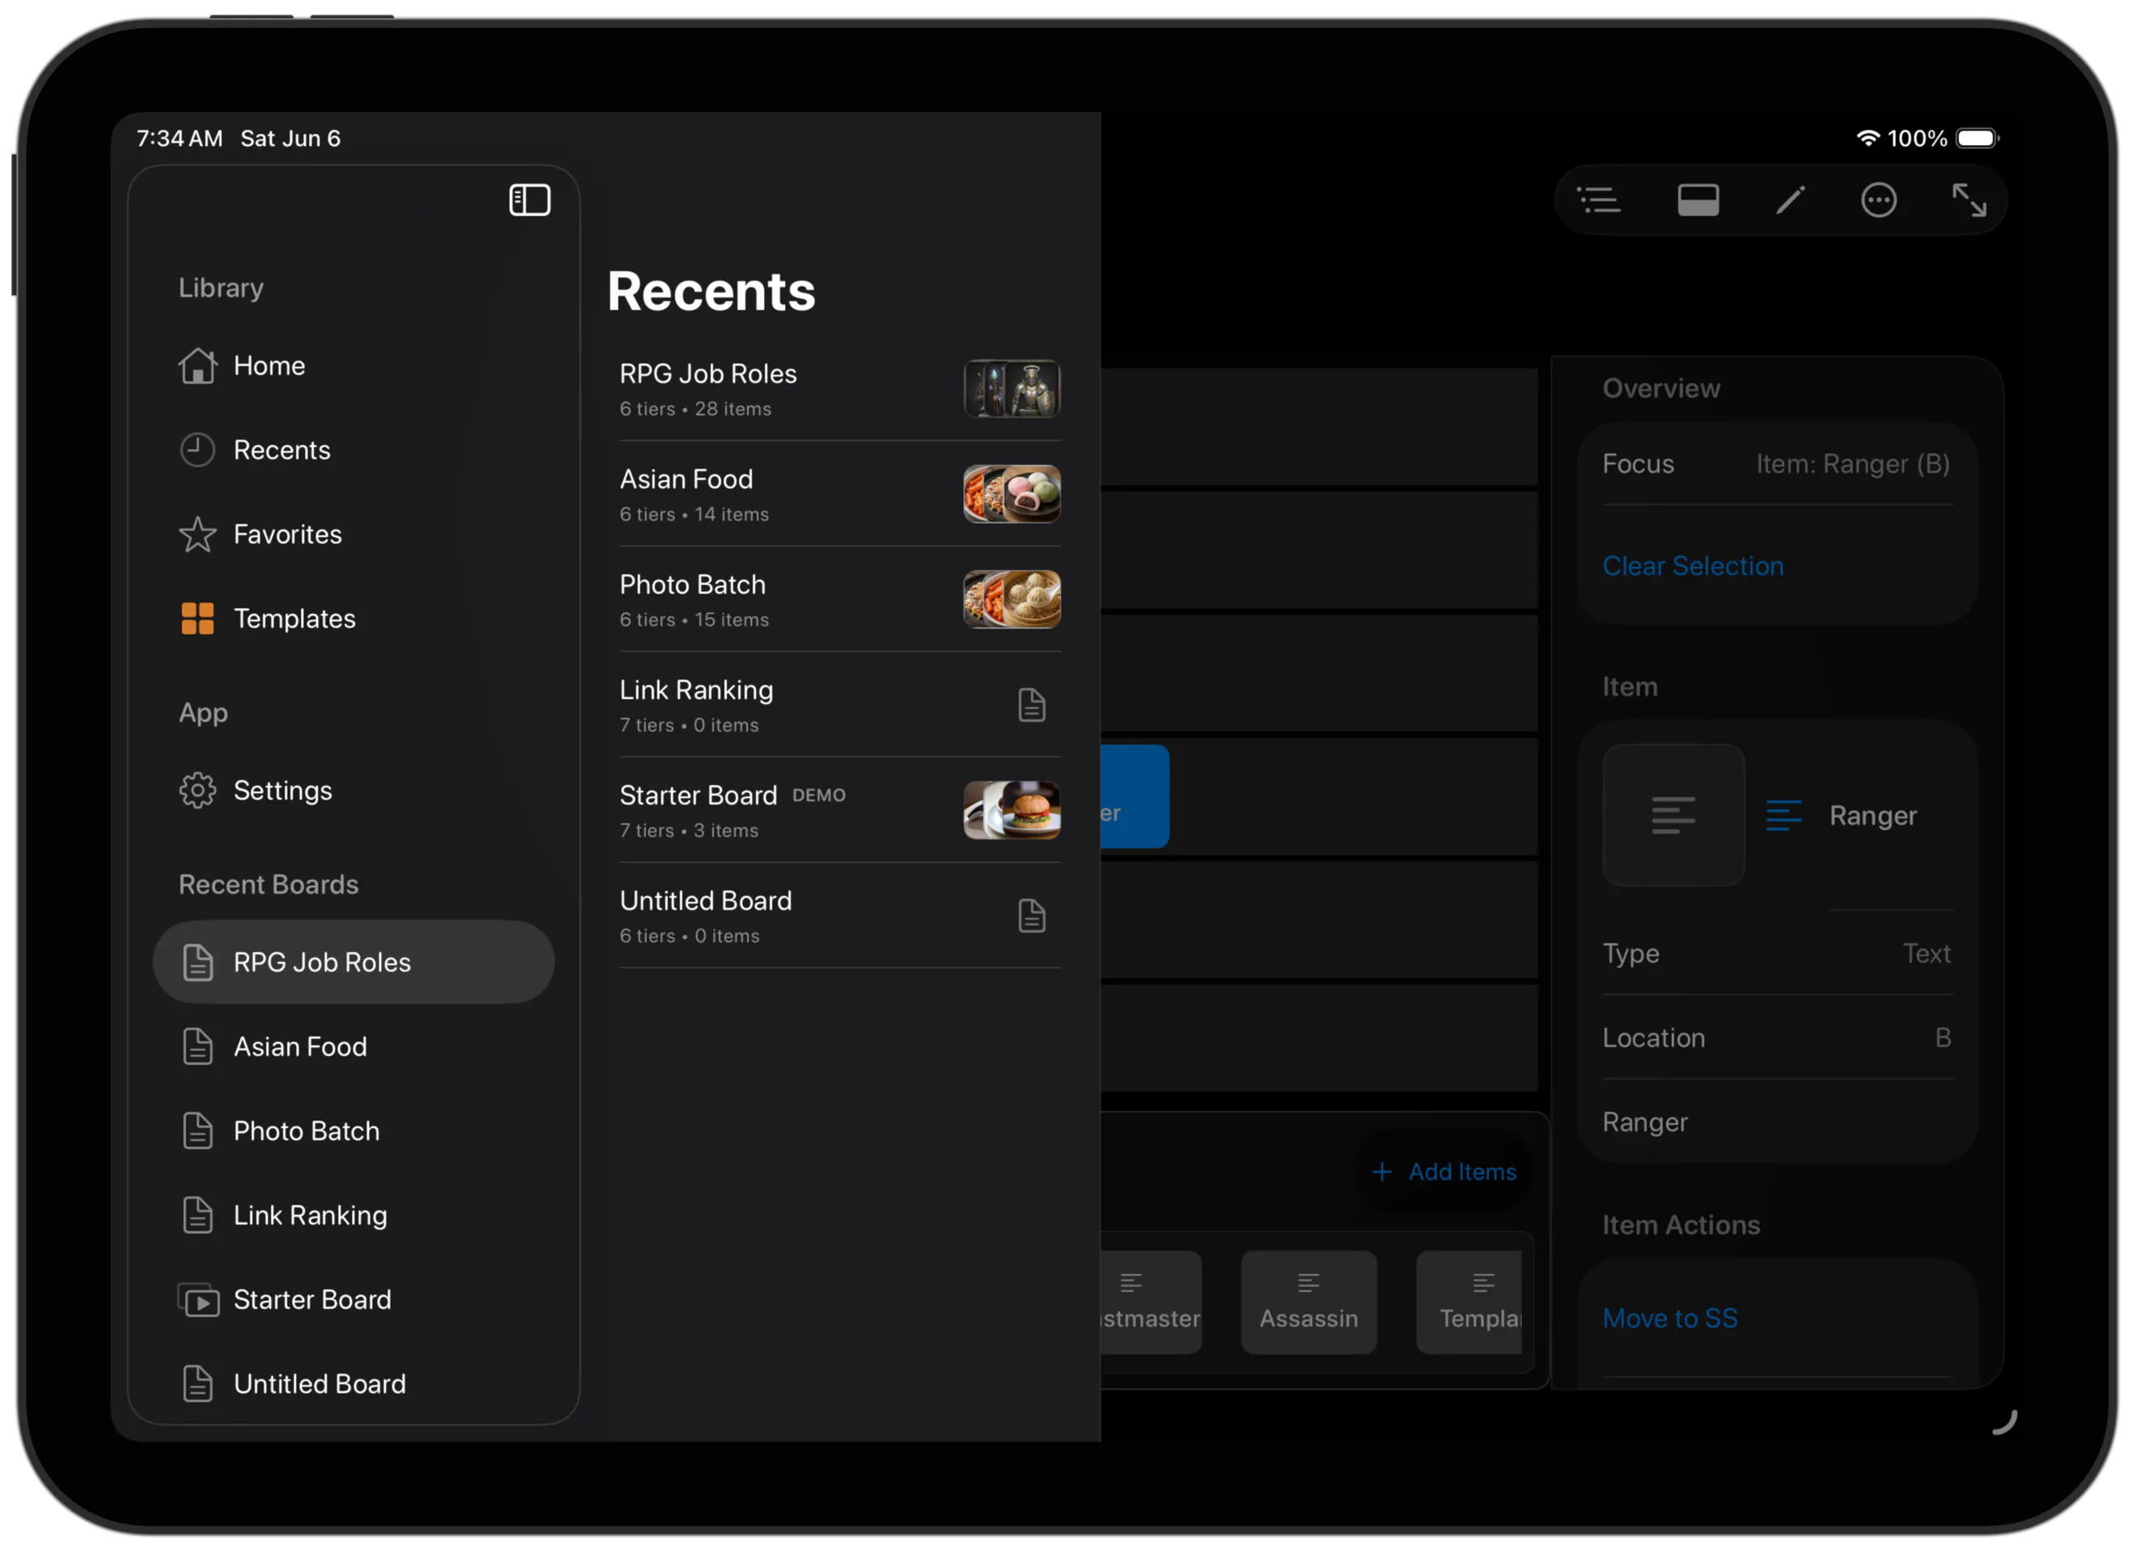This screenshot has width=2135, height=1554.
Task: Open Templates in the Library sidebar
Action: click(353, 618)
